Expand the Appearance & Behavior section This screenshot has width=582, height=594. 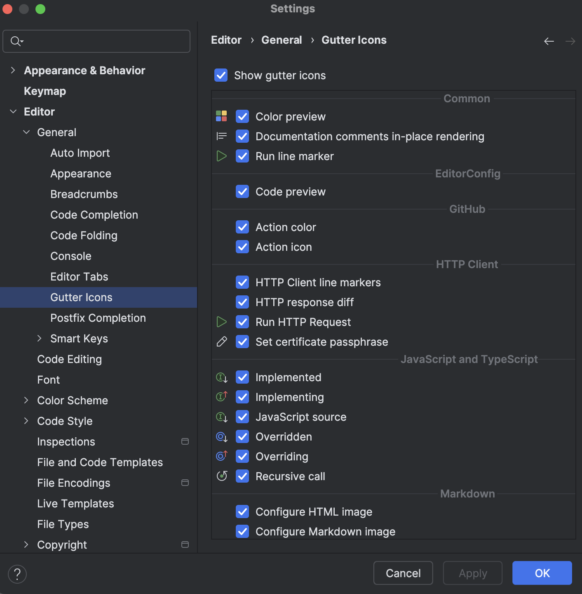13,70
